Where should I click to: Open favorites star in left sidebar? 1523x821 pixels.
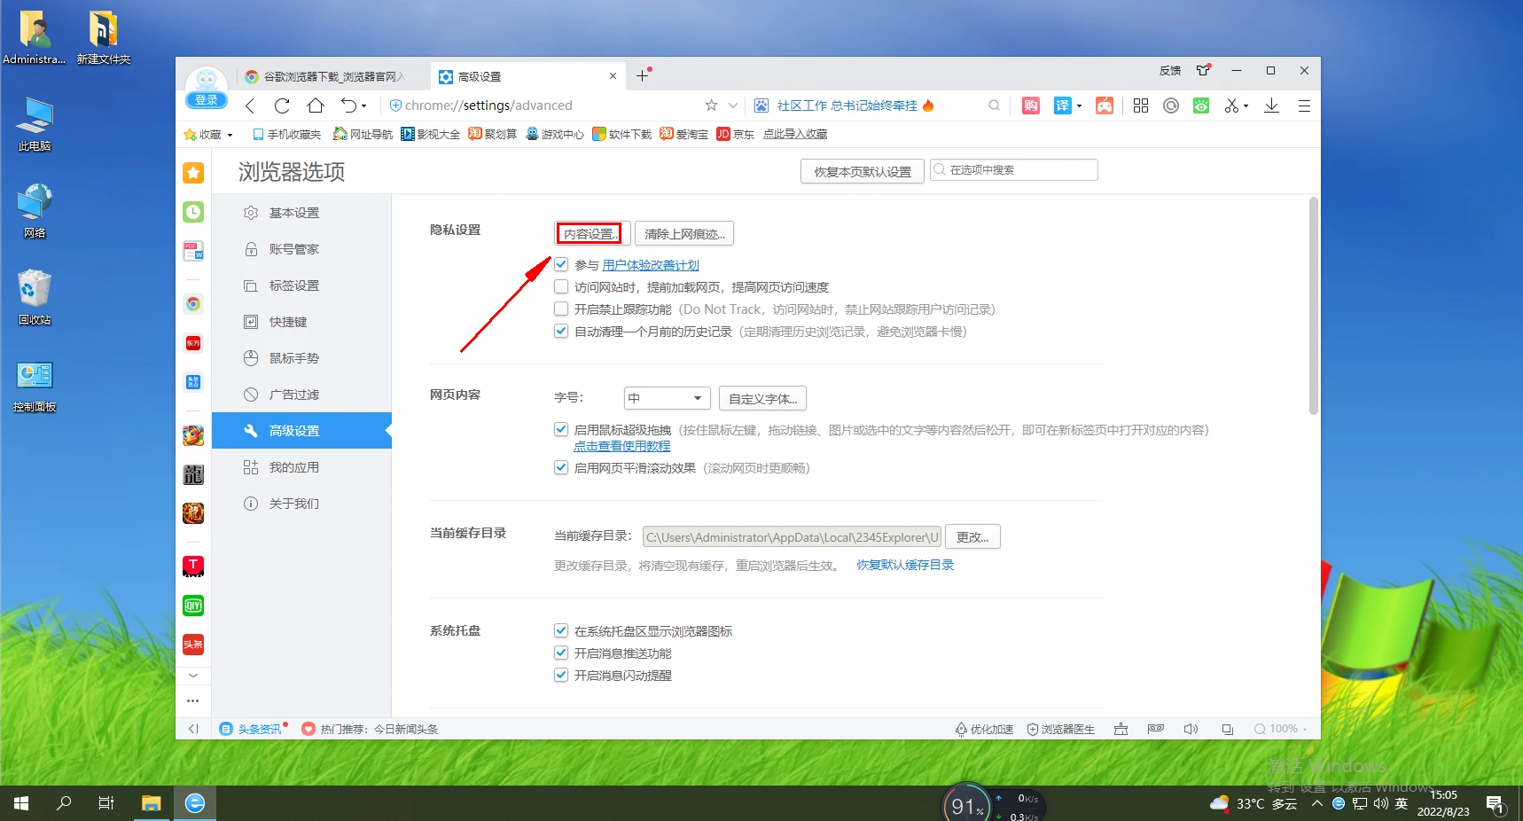coord(193,173)
